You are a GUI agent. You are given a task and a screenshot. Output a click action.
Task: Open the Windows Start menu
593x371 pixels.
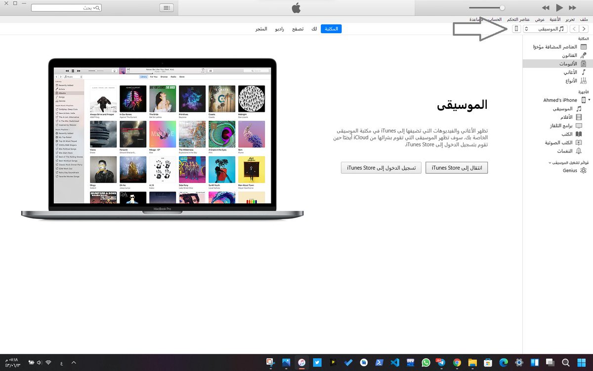point(581,363)
